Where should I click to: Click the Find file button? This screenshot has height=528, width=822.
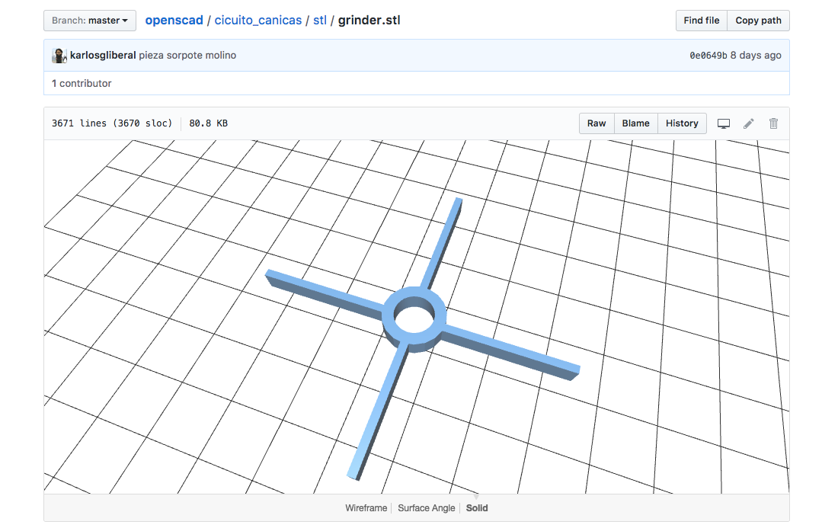tap(701, 21)
